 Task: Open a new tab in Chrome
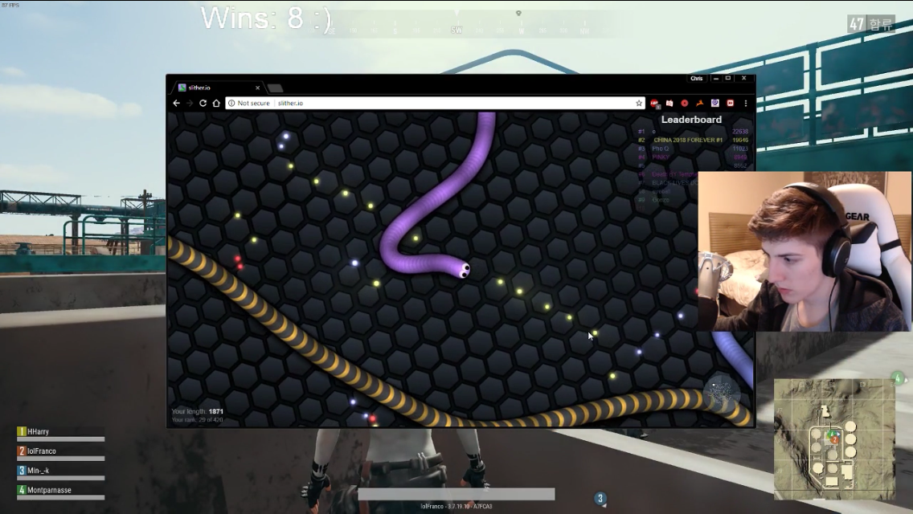276,88
